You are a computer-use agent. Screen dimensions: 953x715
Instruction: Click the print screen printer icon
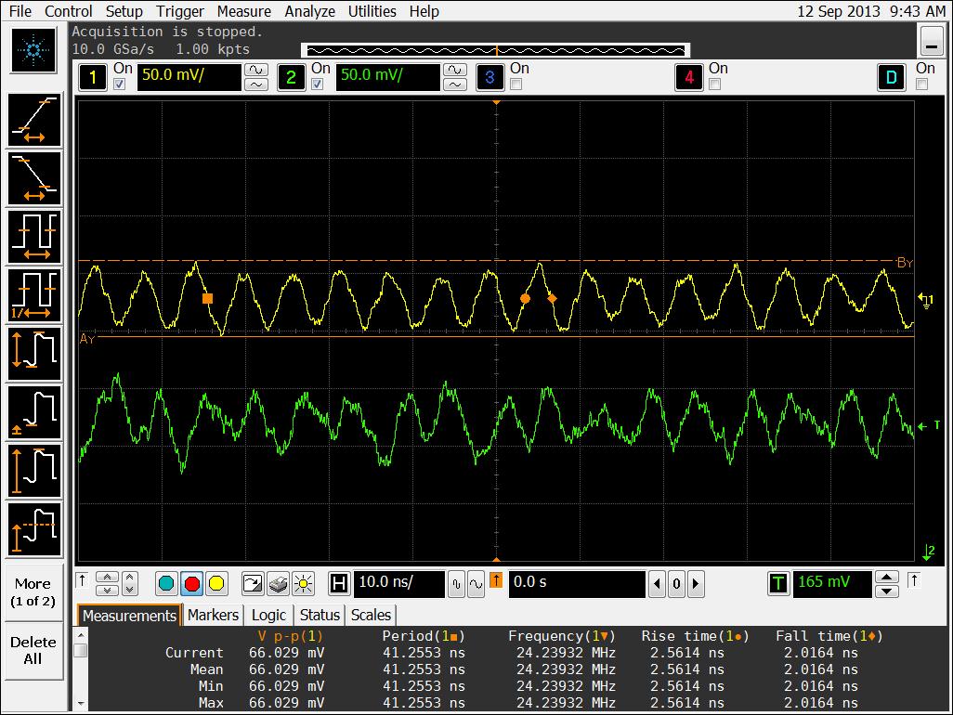click(x=278, y=584)
